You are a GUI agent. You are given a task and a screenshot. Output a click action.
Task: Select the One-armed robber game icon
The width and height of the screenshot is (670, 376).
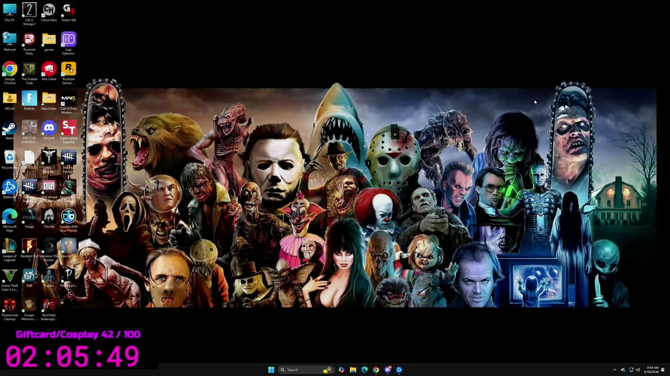[49, 191]
